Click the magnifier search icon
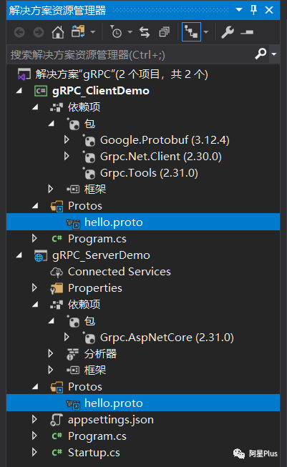This screenshot has width=287, height=467. click(261, 54)
